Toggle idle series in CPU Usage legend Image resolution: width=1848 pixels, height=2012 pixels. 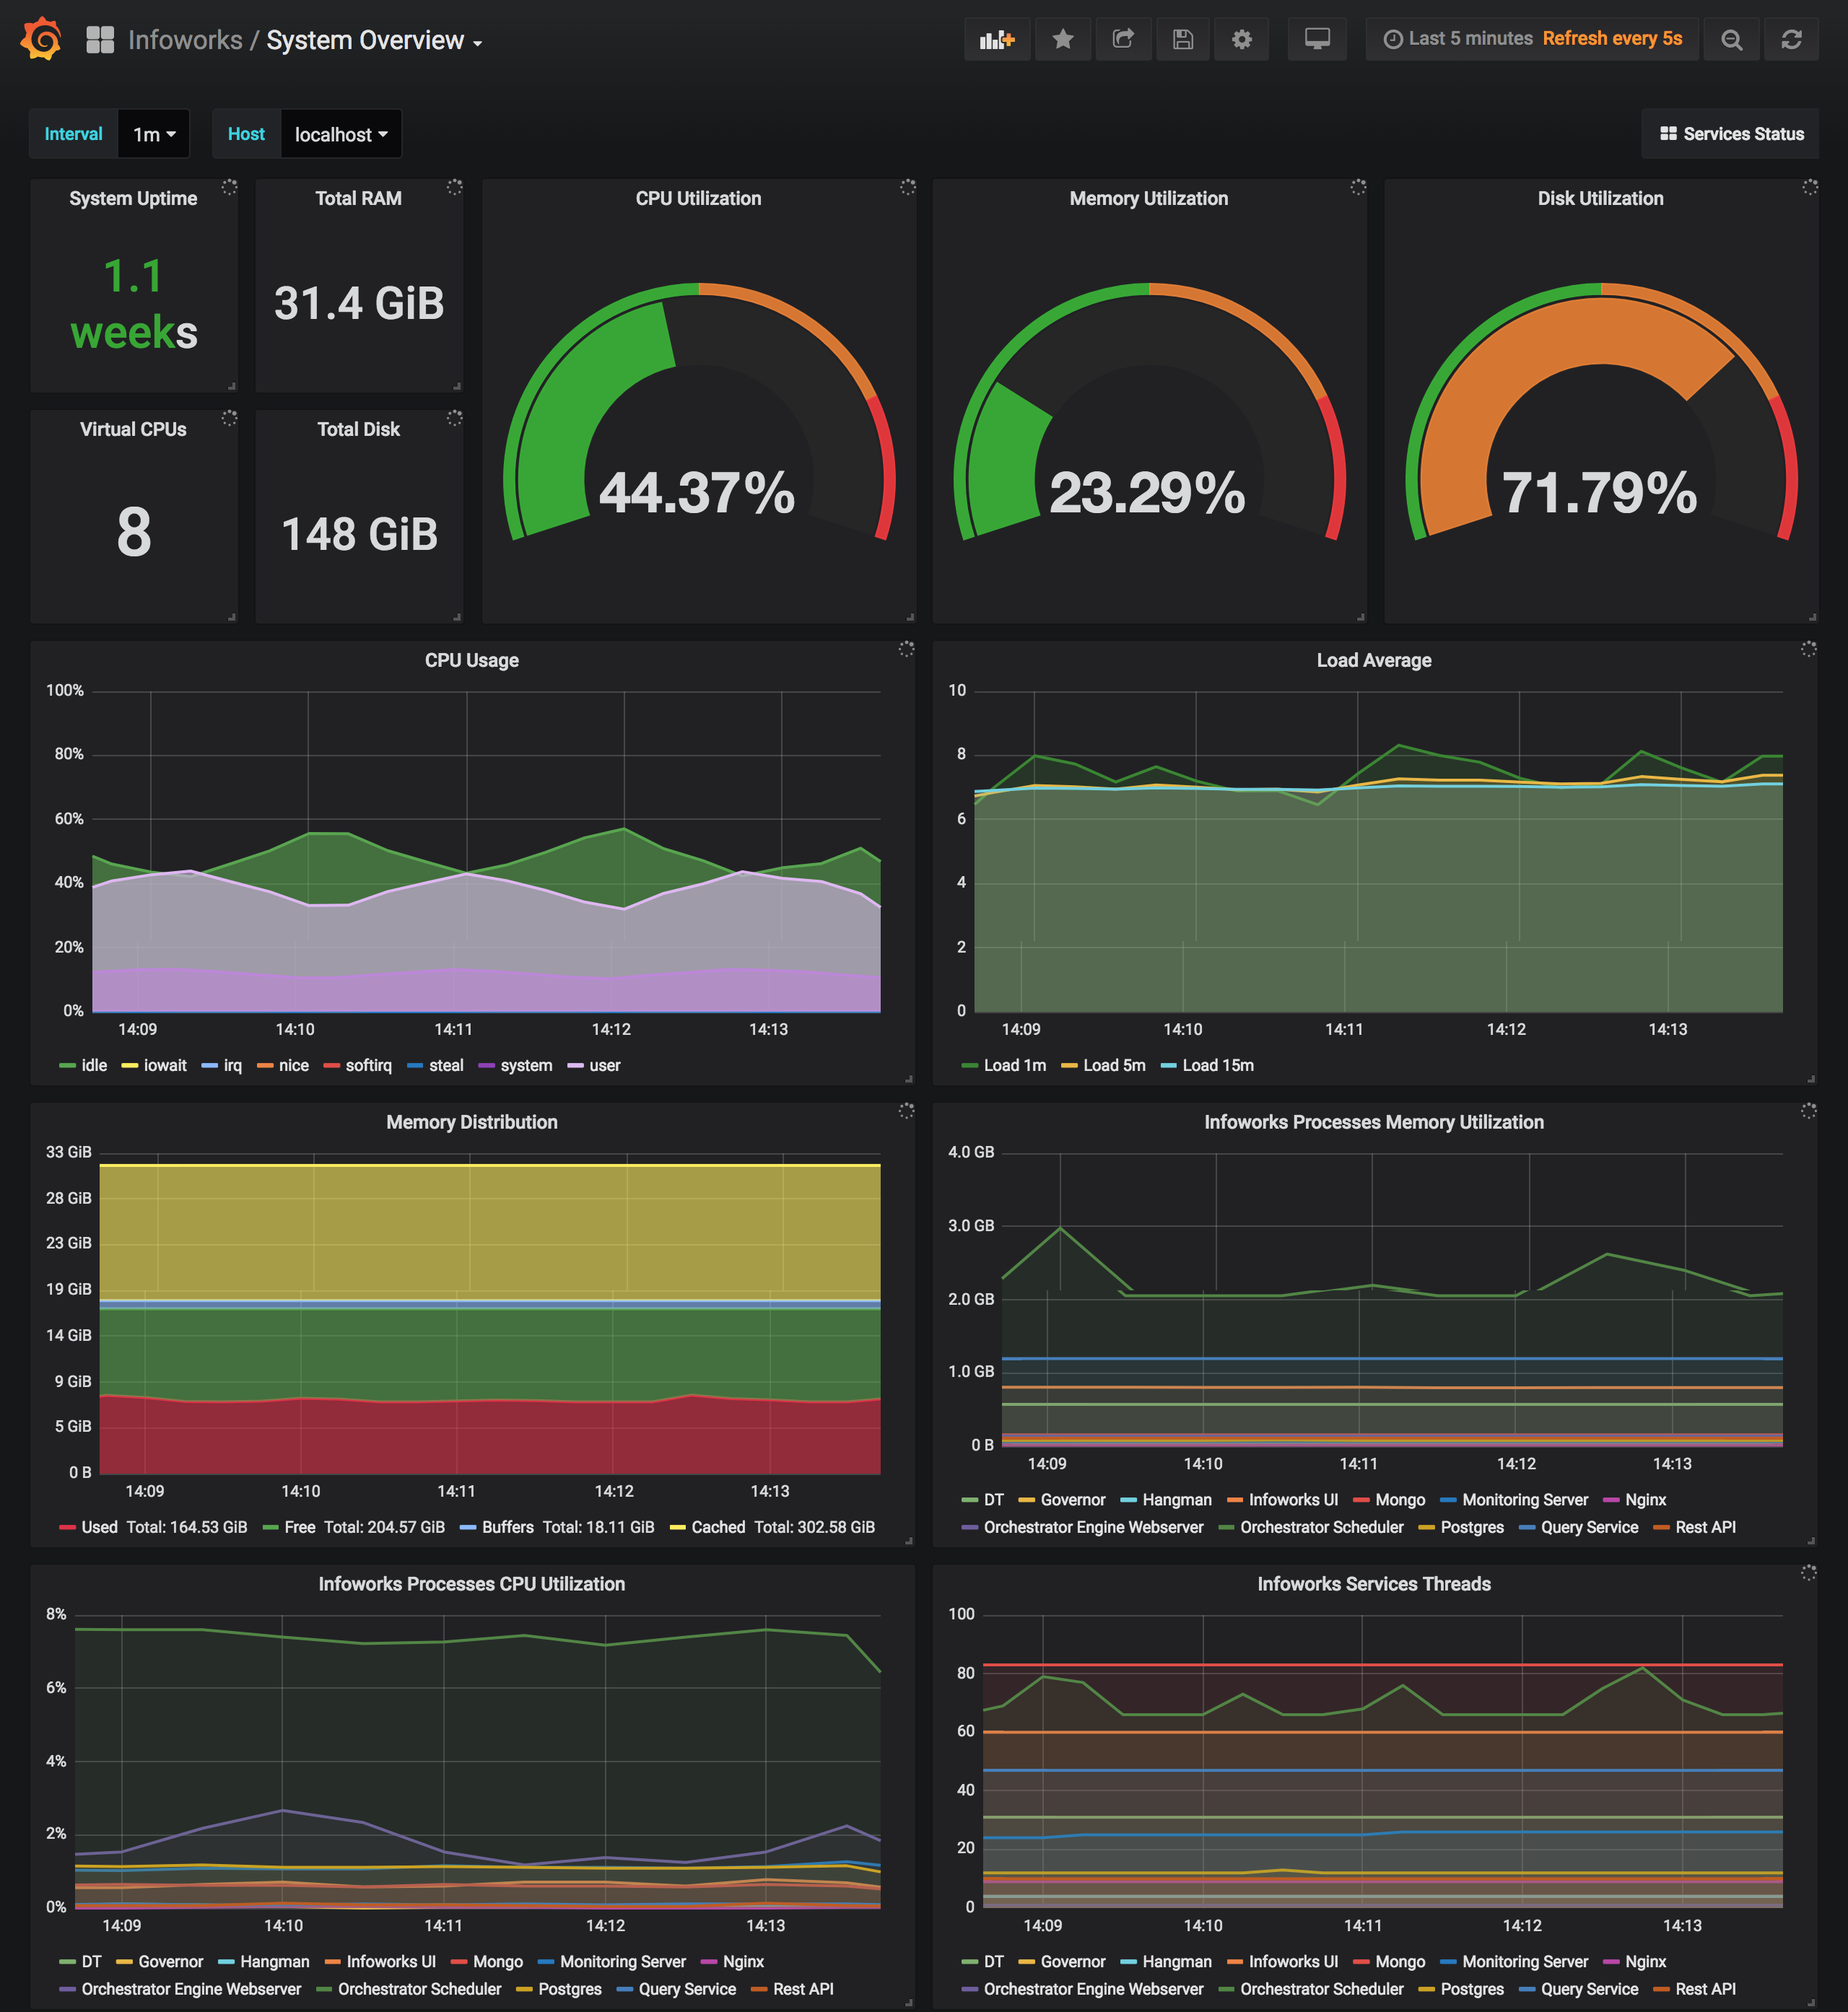94,1065
